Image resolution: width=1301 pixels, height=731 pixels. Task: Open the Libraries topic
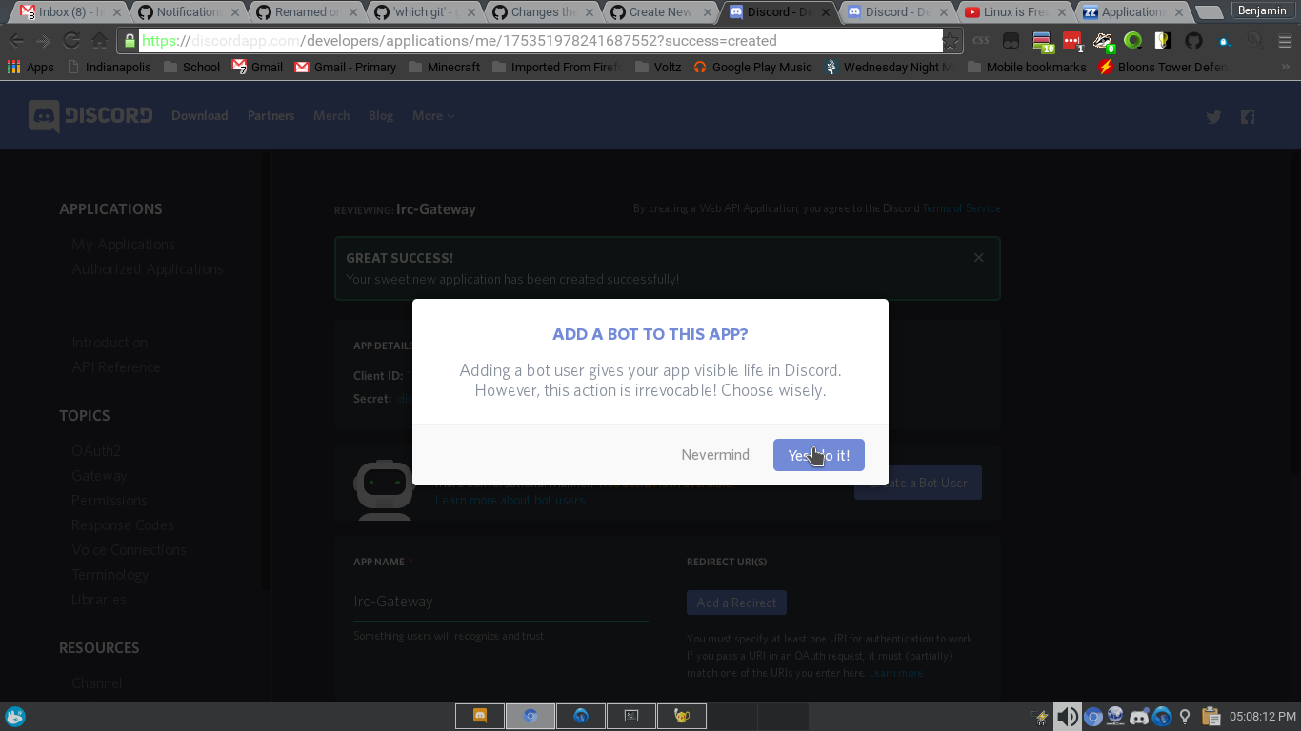[x=99, y=600]
